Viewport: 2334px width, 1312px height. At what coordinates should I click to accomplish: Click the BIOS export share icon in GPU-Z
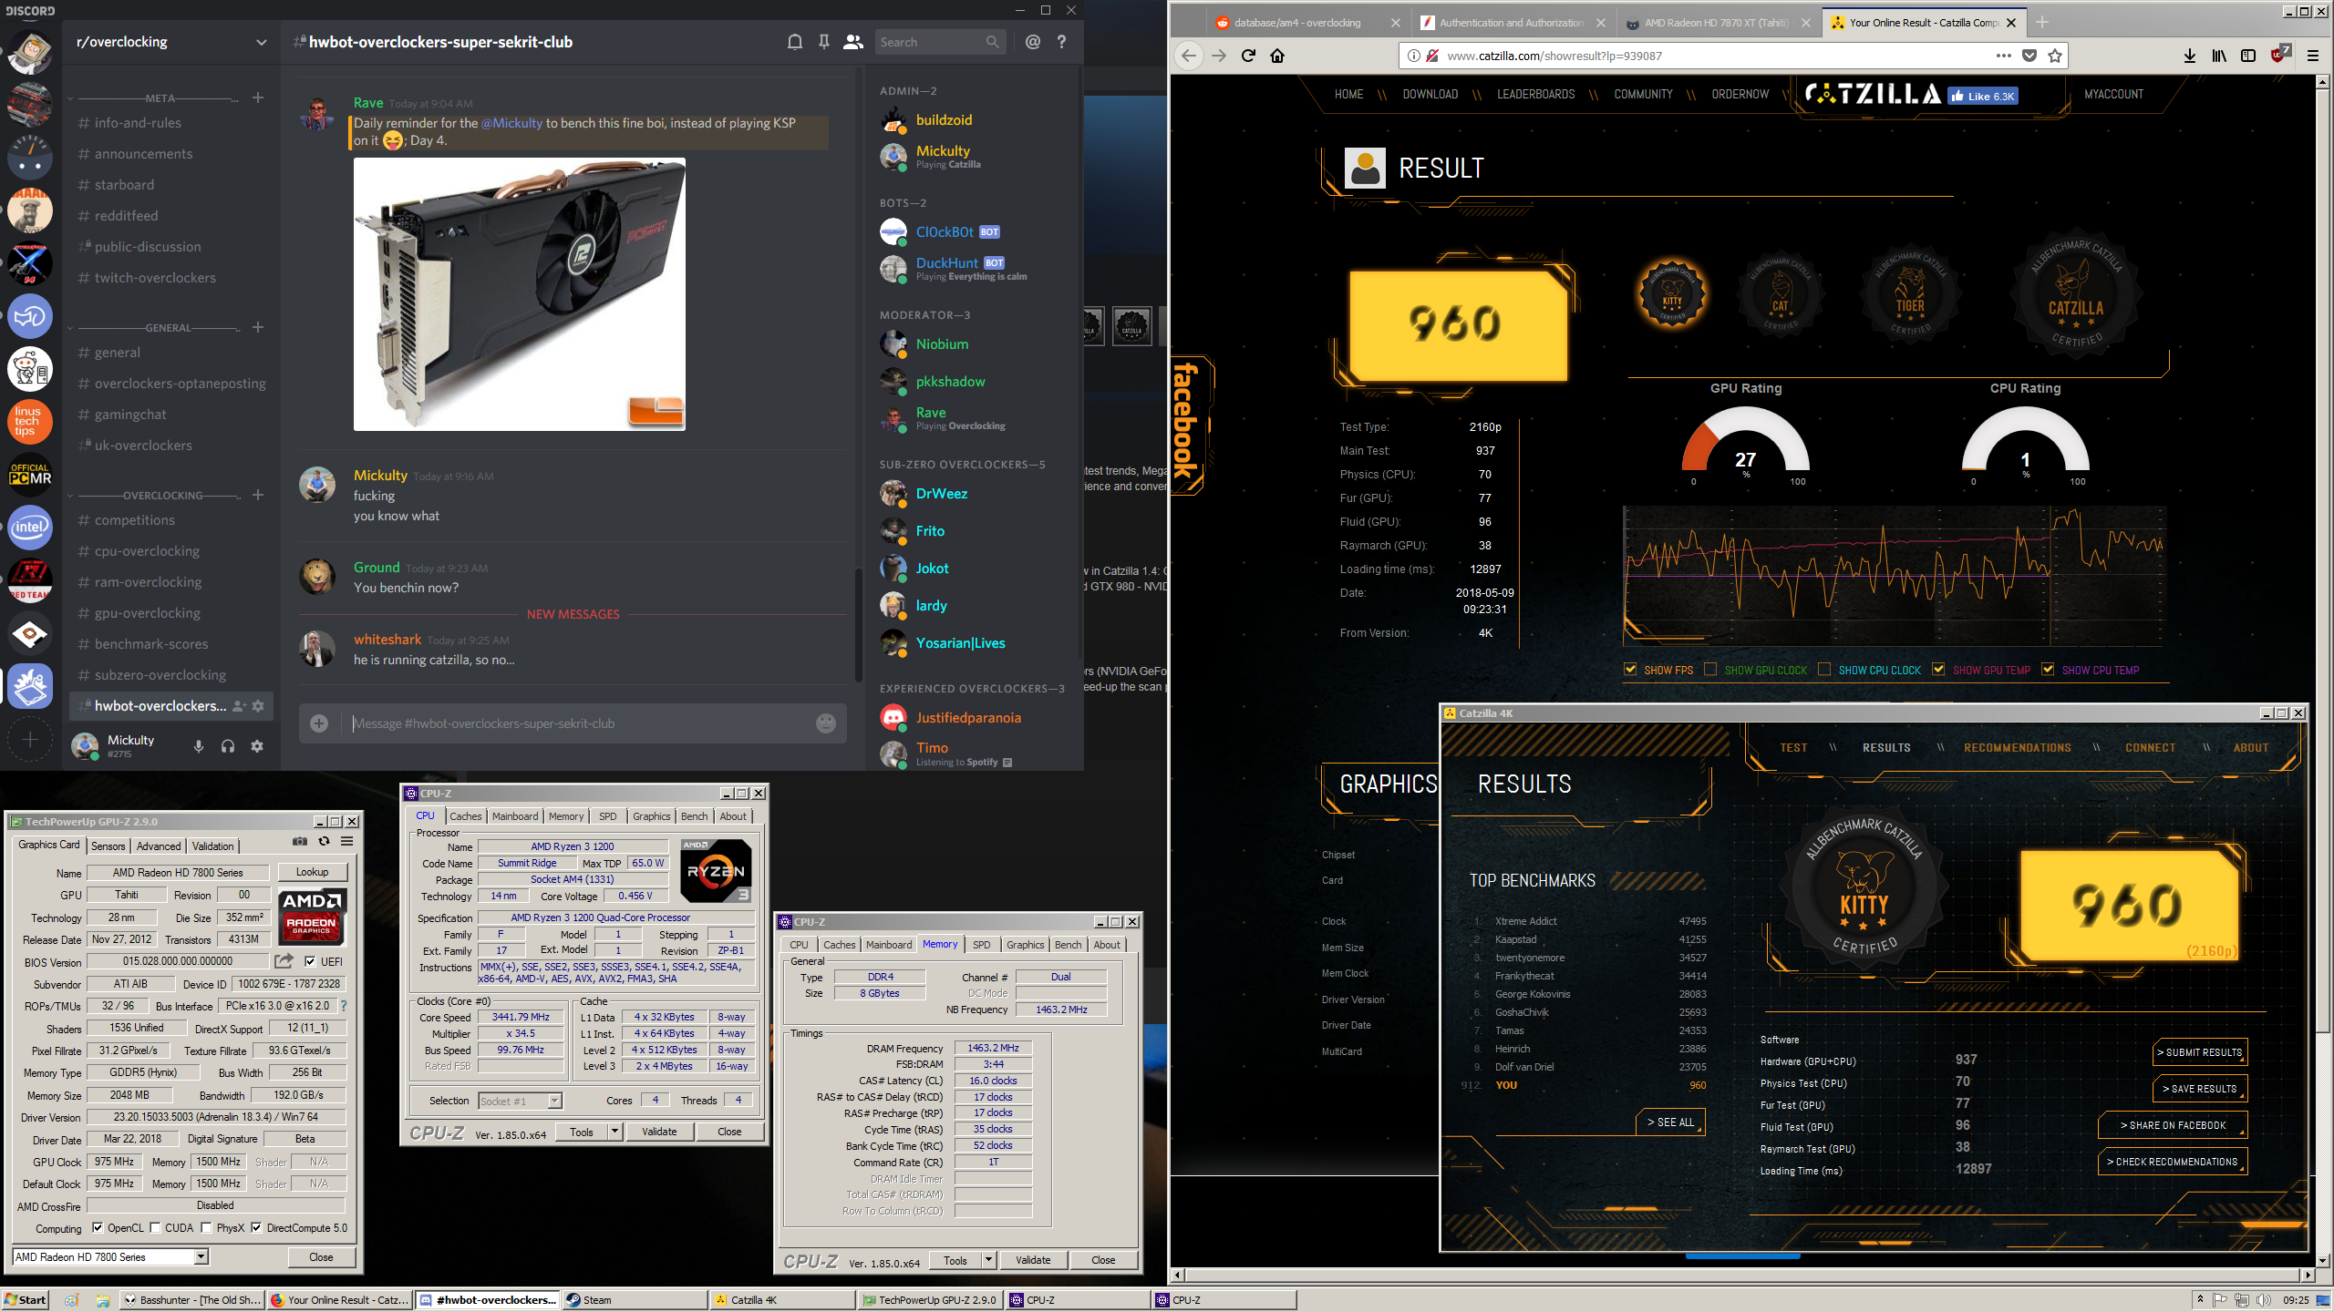tap(284, 961)
